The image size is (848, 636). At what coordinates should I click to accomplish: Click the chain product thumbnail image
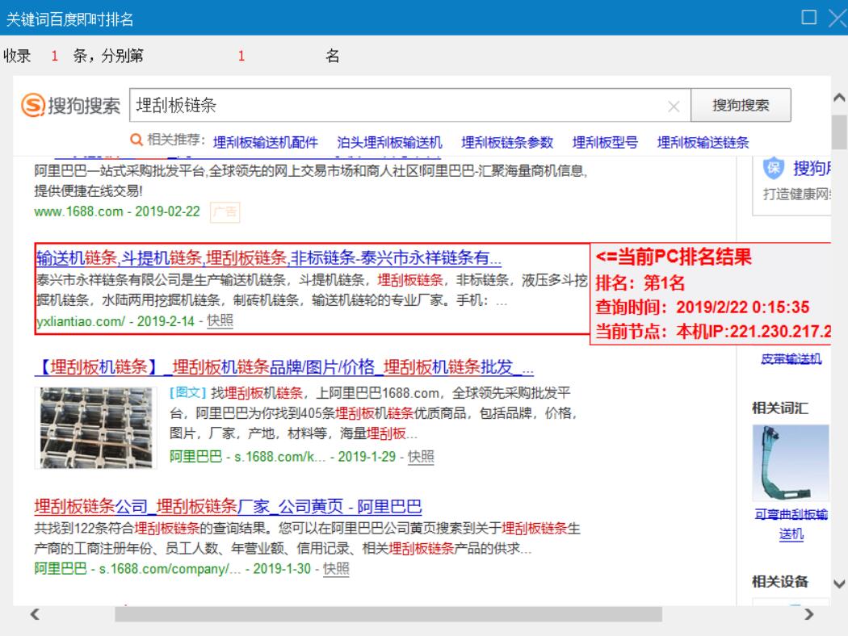click(96, 428)
